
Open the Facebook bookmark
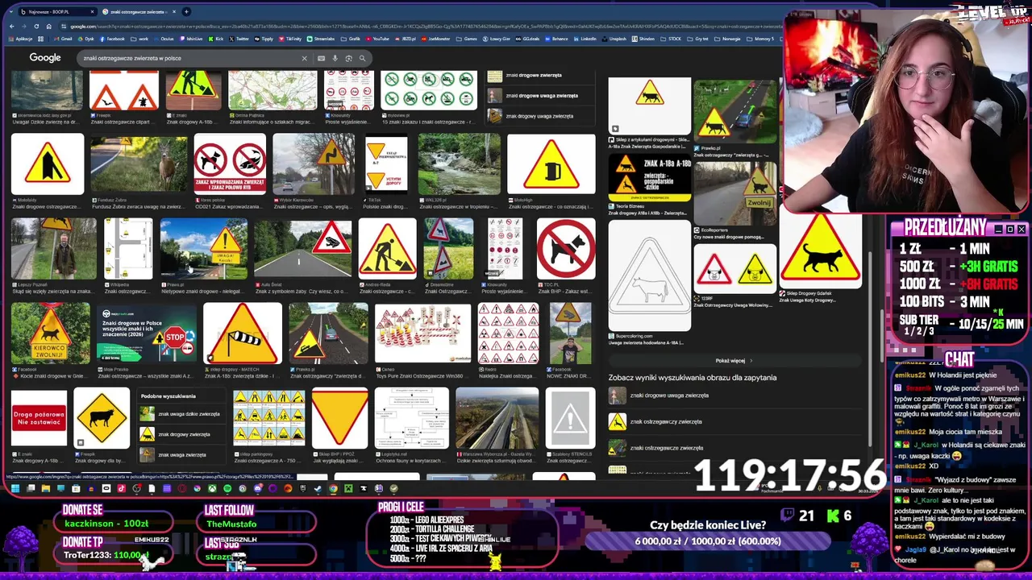click(x=112, y=39)
